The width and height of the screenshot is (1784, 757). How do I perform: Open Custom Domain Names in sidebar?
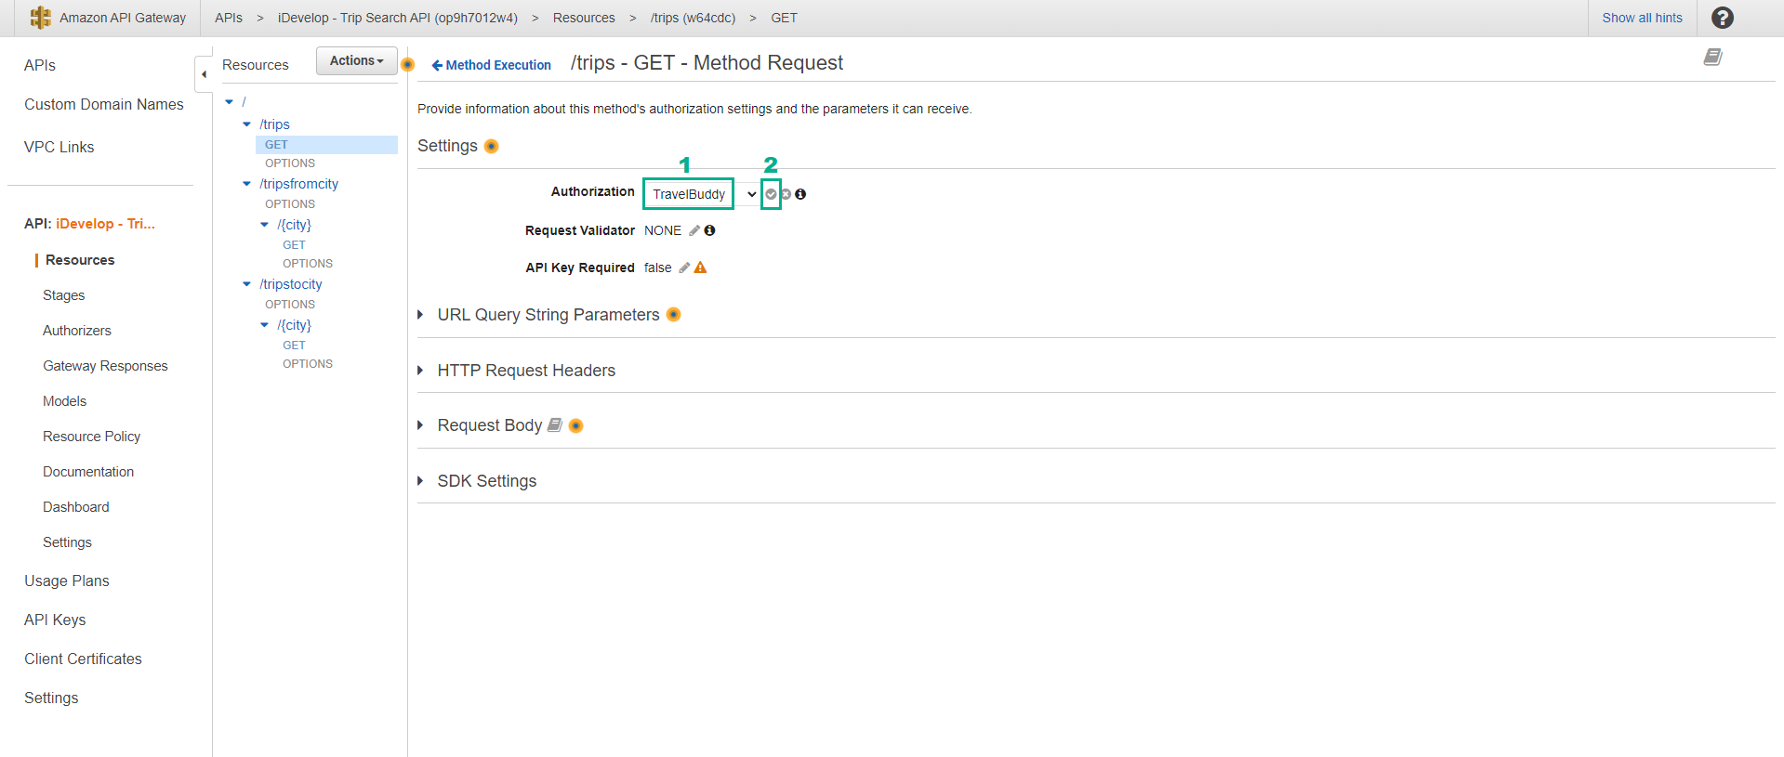click(104, 104)
